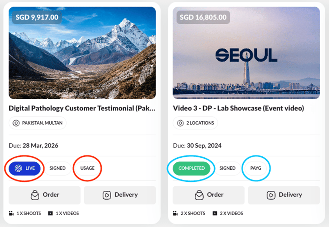The image size is (329, 227).
Task: Click the camera icon next to 1 X Shoots
Action: 11,213
